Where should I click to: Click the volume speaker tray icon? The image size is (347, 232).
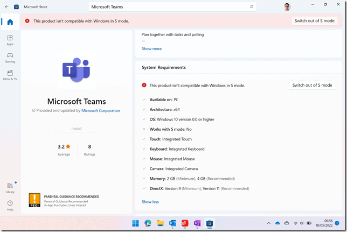[302, 223]
